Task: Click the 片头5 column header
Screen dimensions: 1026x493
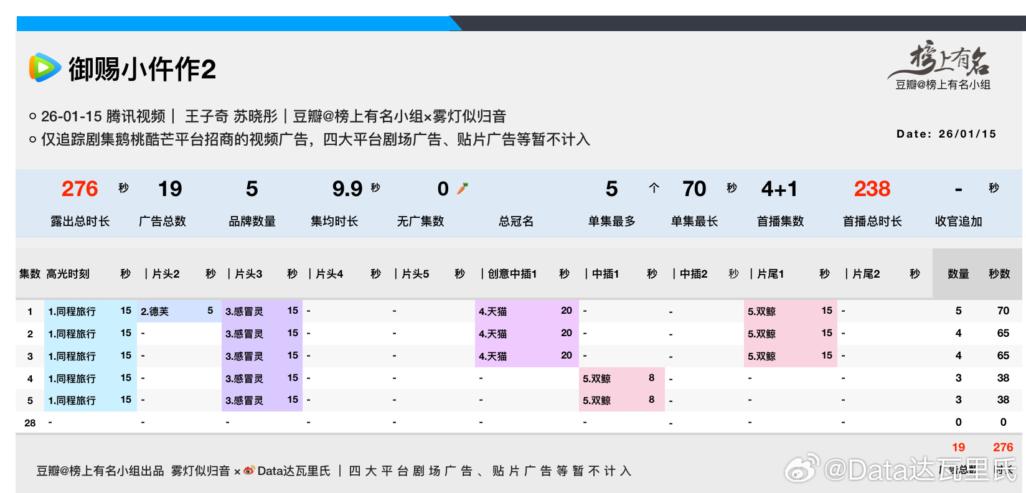Action: pos(415,274)
